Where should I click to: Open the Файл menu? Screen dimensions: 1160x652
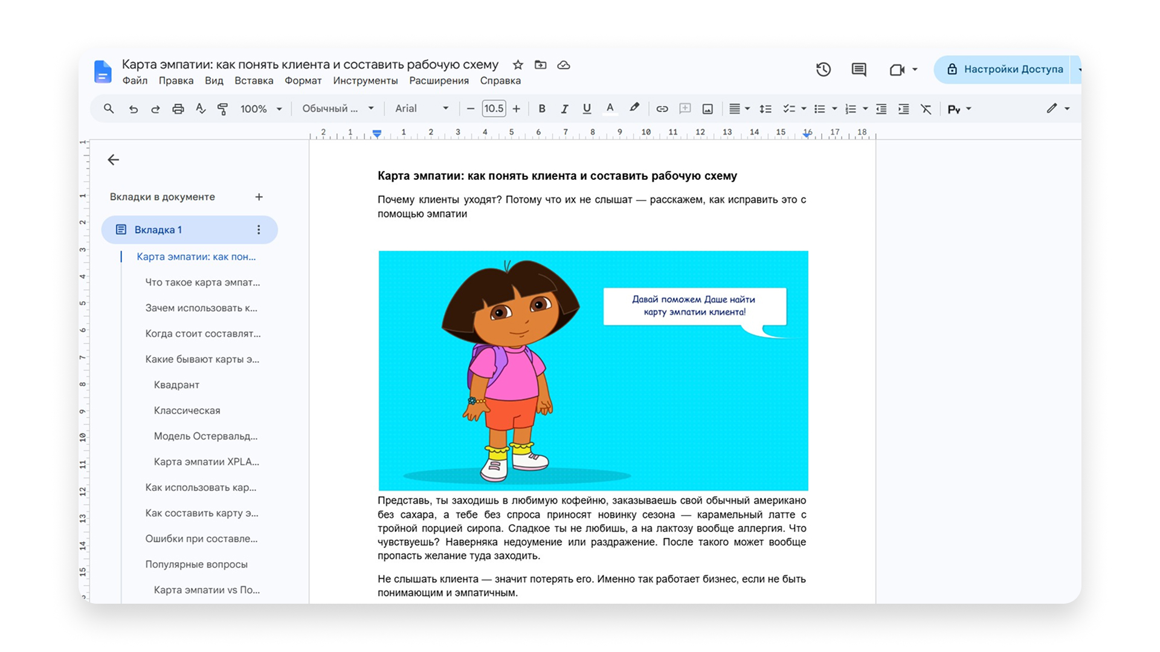(x=135, y=80)
